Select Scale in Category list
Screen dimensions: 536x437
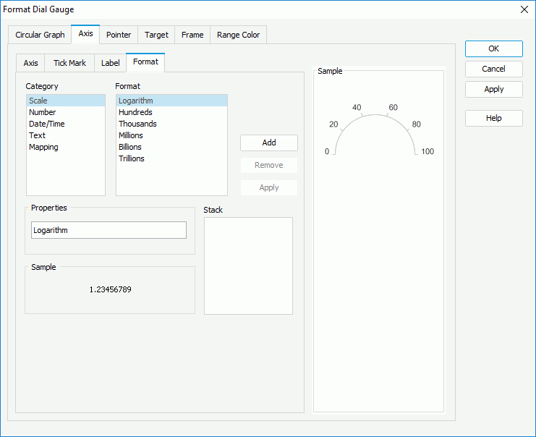(66, 101)
